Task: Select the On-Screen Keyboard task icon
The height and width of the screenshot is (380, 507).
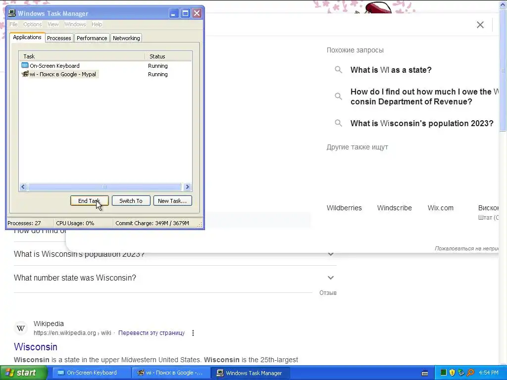Action: coord(25,66)
